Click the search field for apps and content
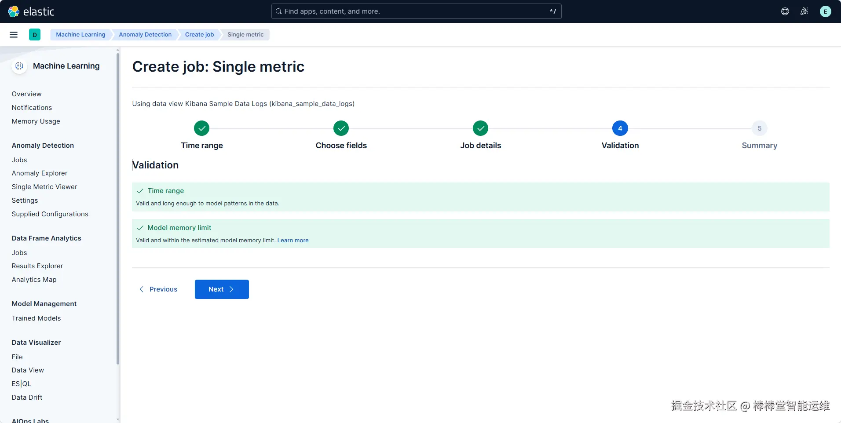Viewport: 841px width, 423px height. (x=417, y=11)
